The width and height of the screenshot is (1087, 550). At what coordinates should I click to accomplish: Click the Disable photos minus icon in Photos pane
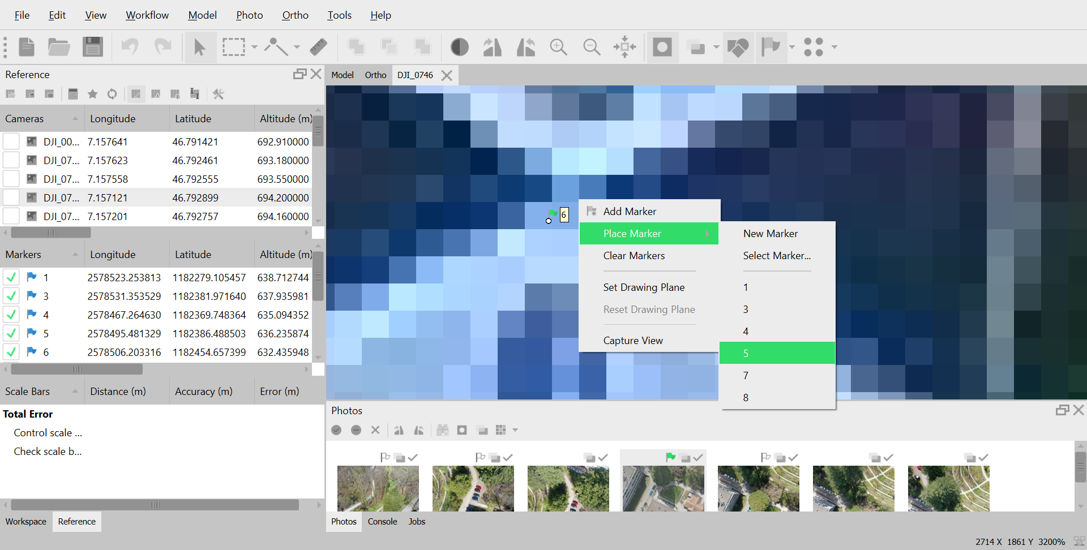pos(356,430)
